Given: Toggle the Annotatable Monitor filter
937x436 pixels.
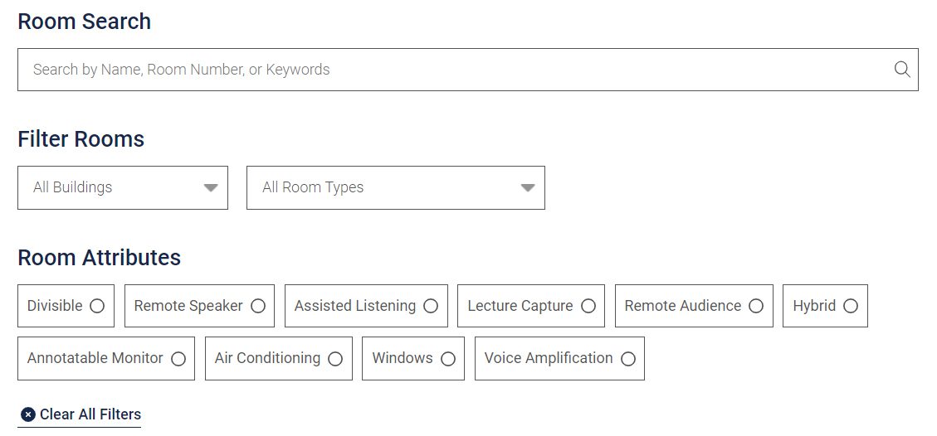Looking at the screenshot, I should tap(106, 358).
